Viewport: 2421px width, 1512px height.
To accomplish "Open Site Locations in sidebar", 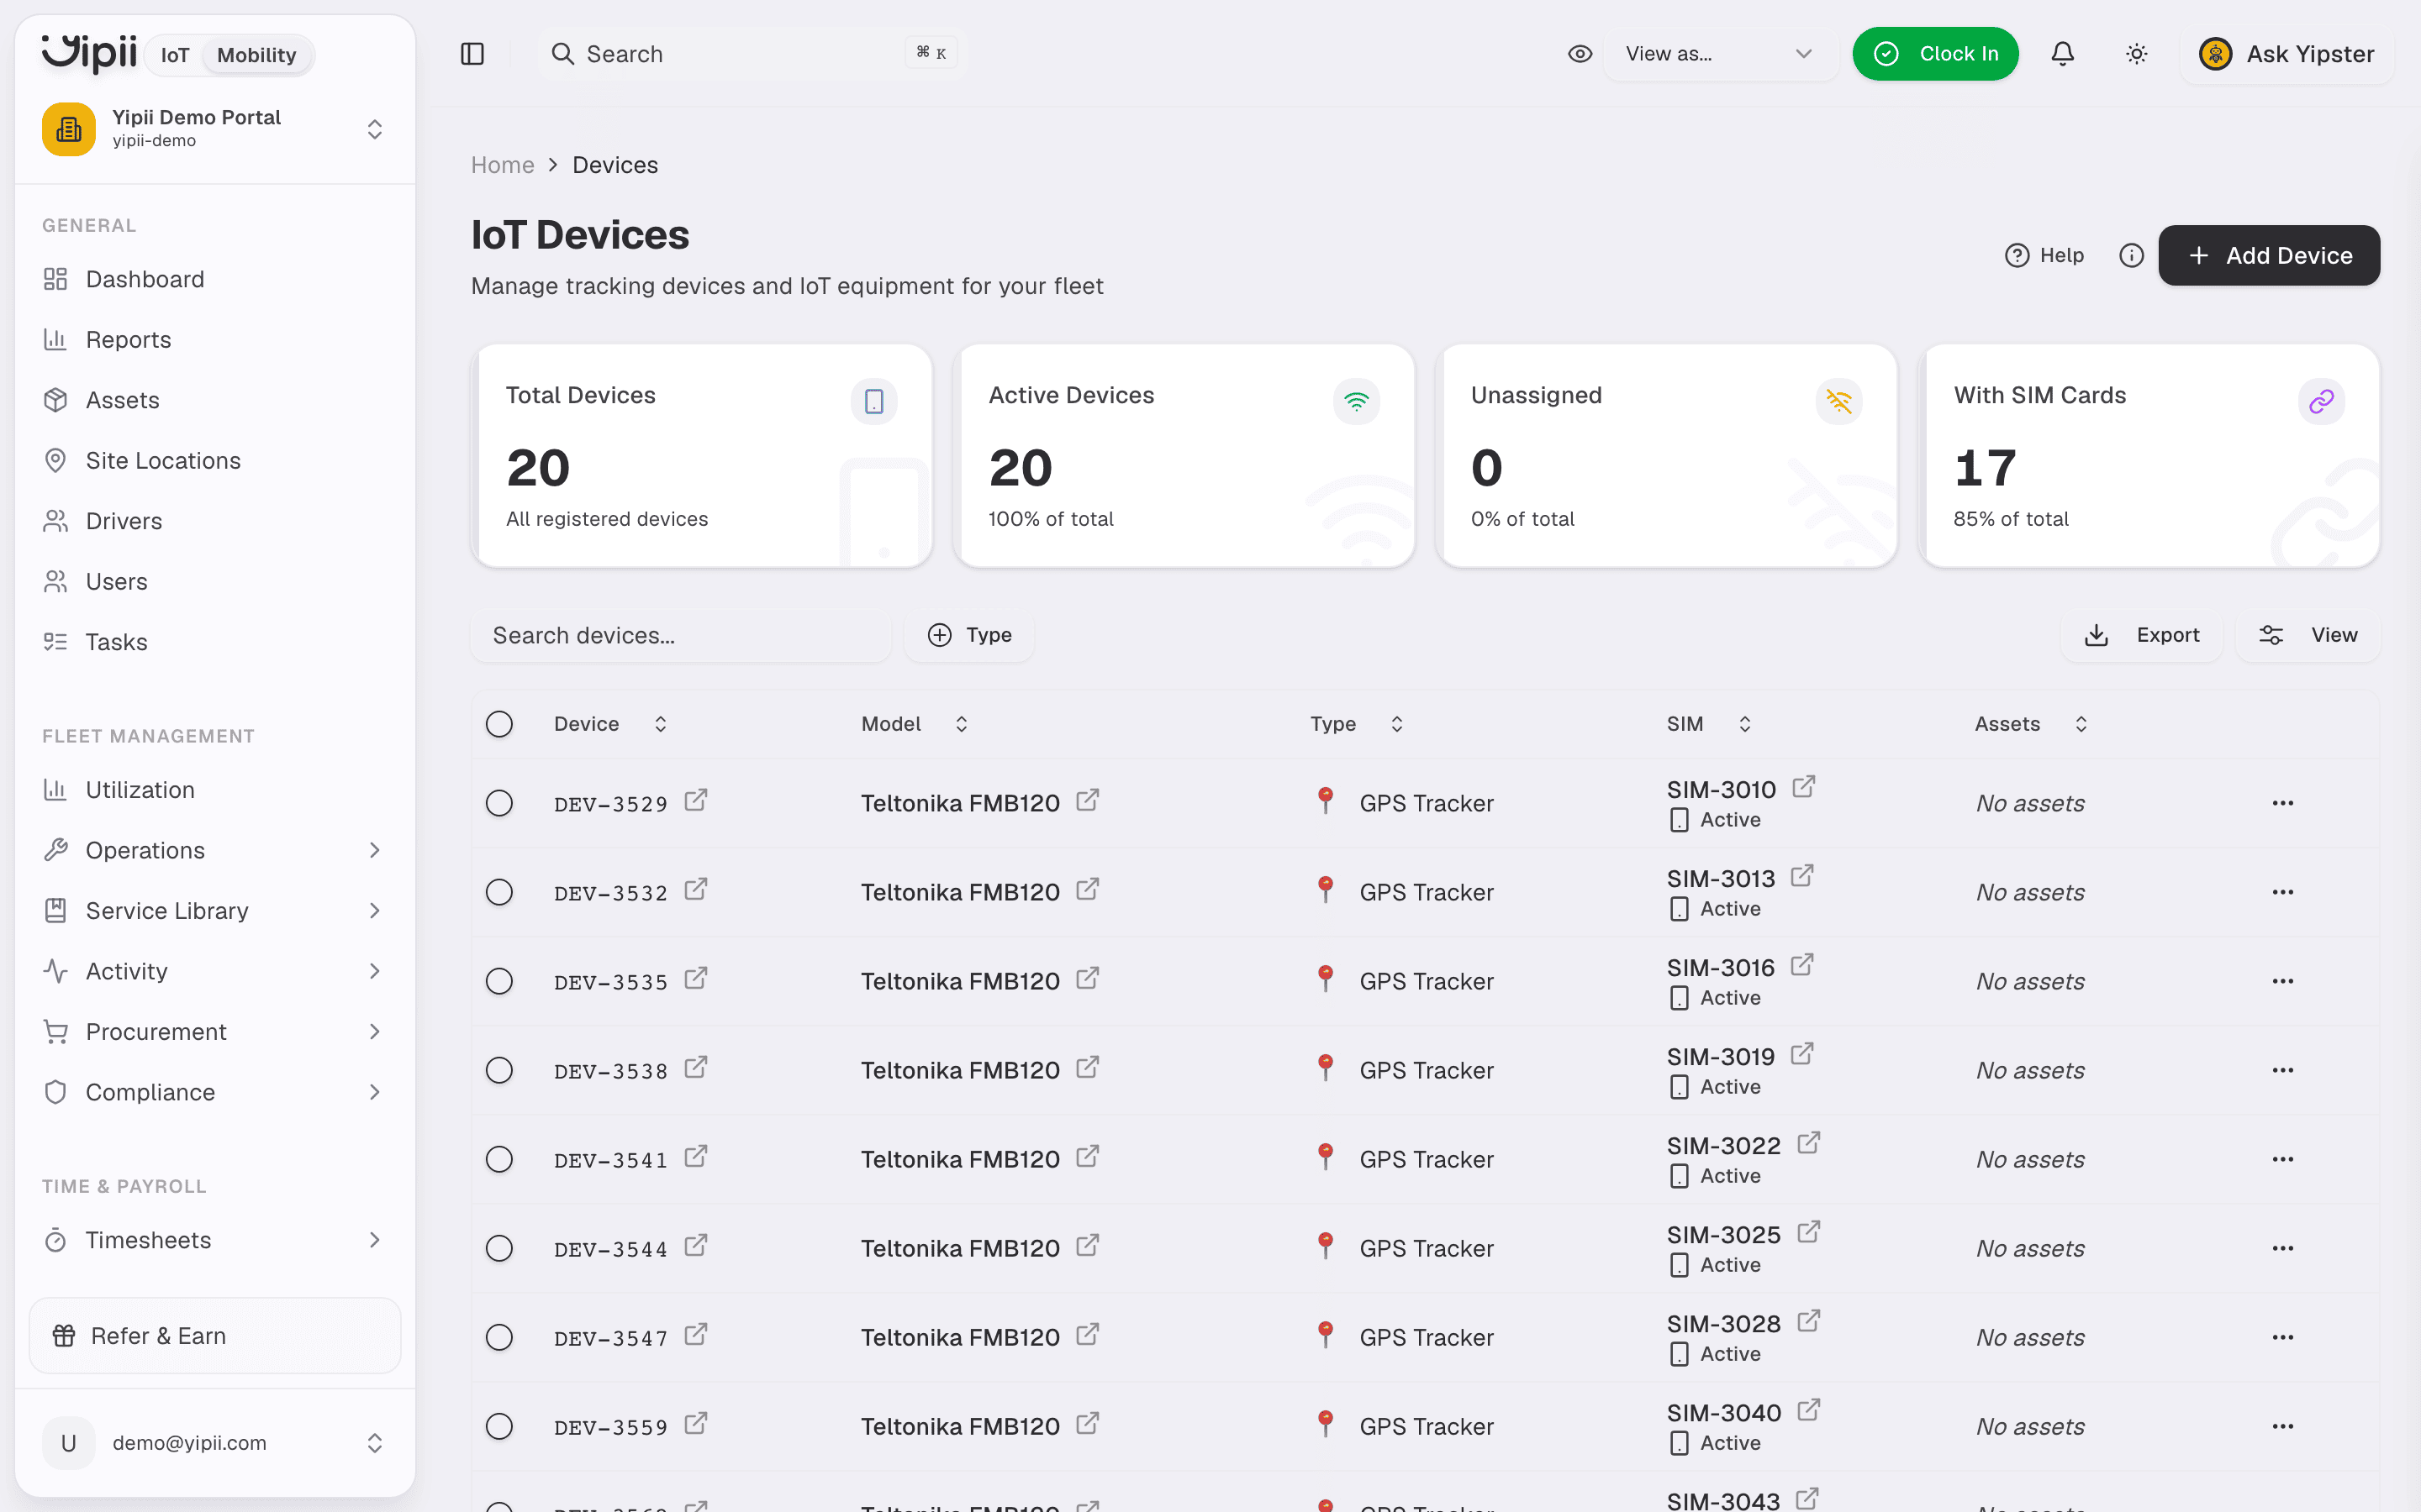I will [215, 461].
